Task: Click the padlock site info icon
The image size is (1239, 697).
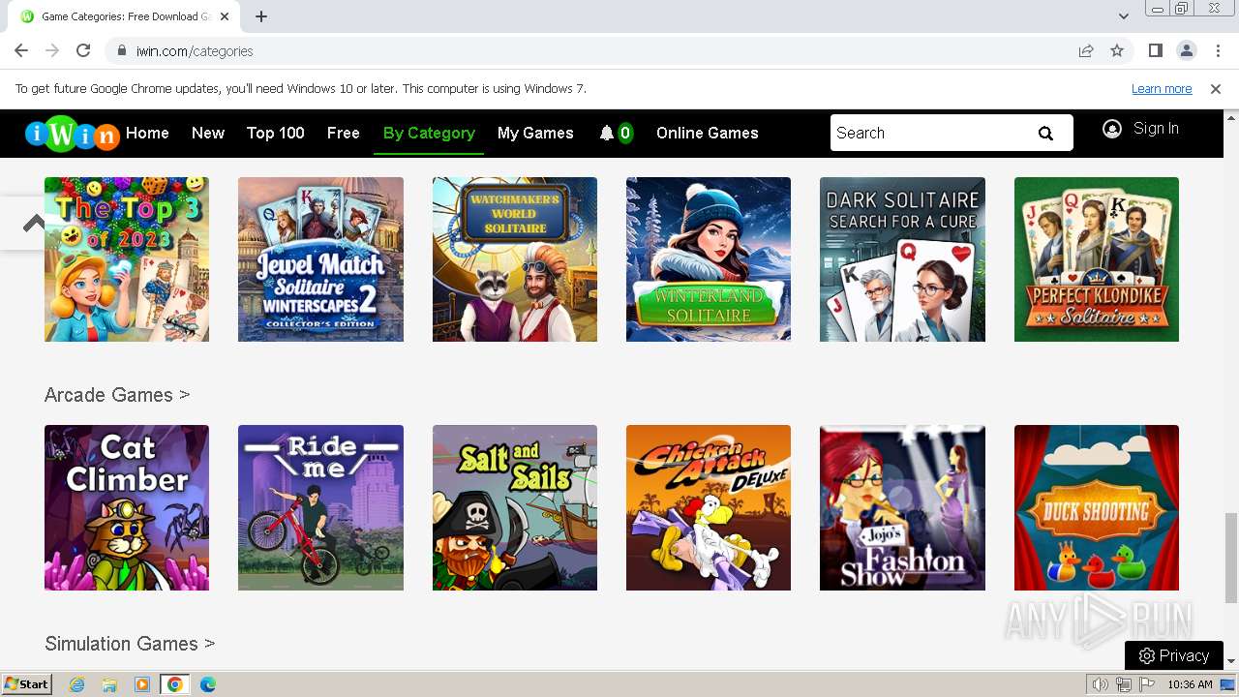Action: 122,51
